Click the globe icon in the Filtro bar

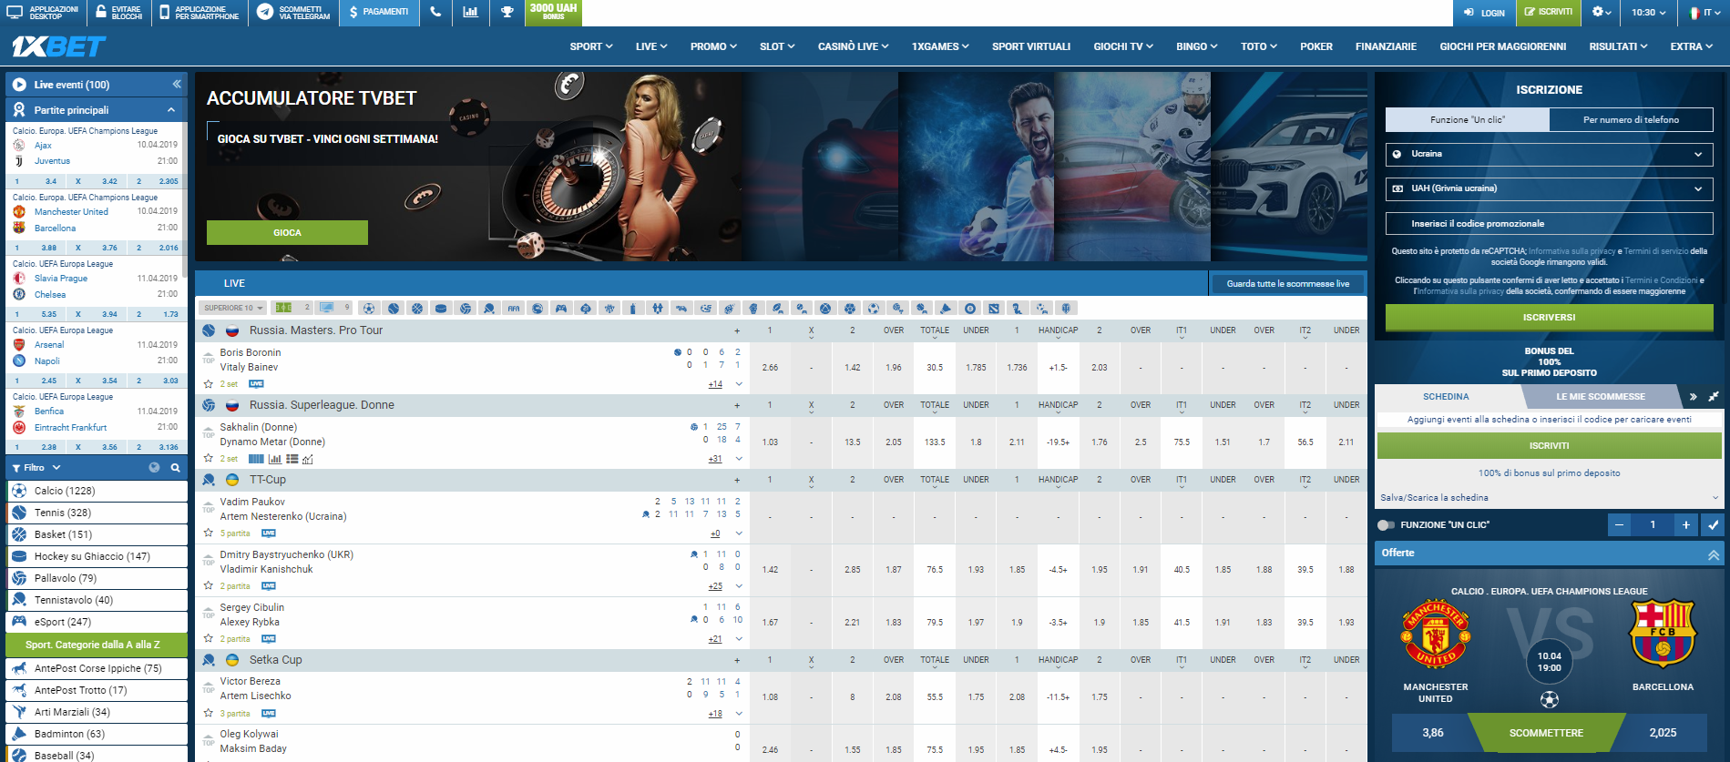(154, 468)
